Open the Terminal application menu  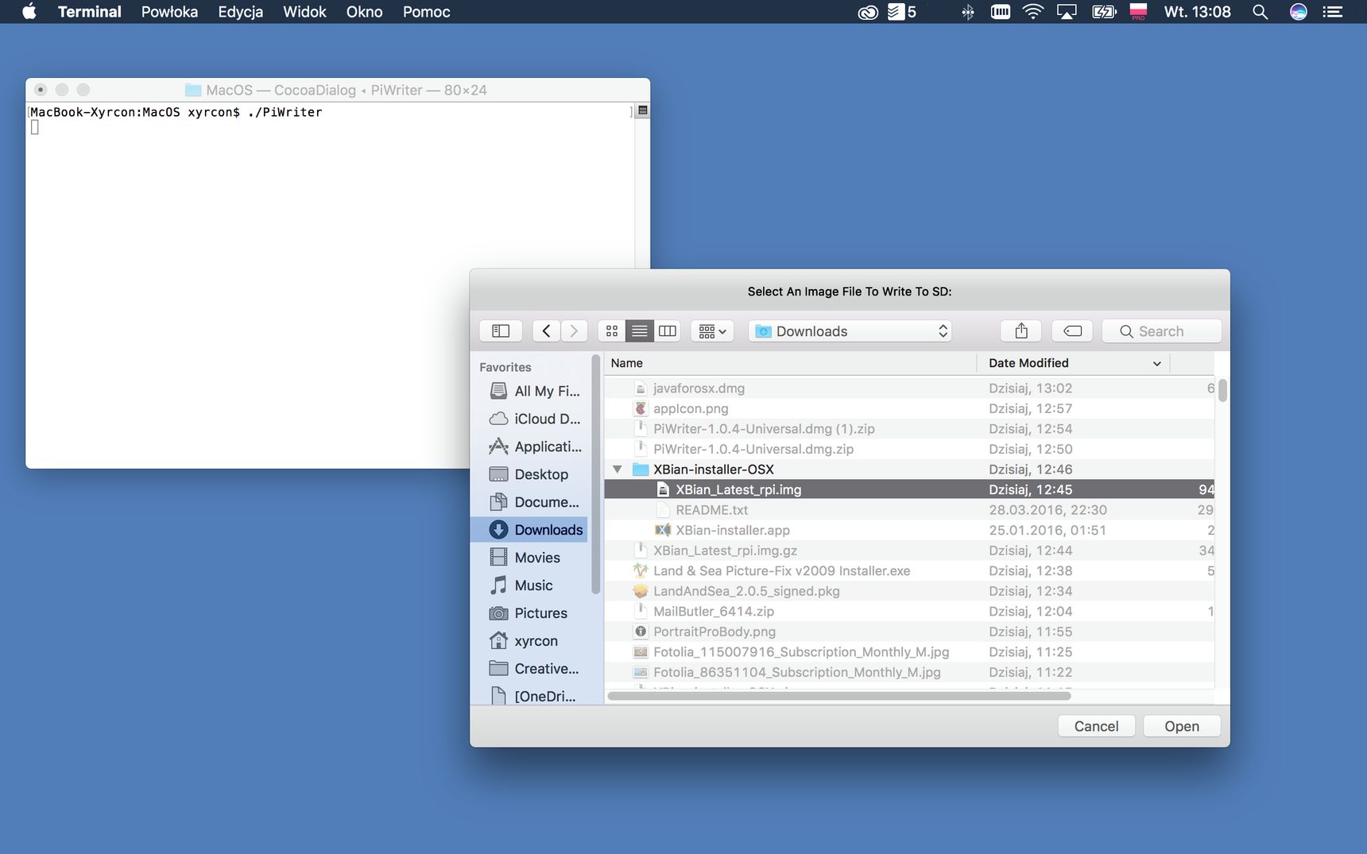pyautogui.click(x=90, y=12)
